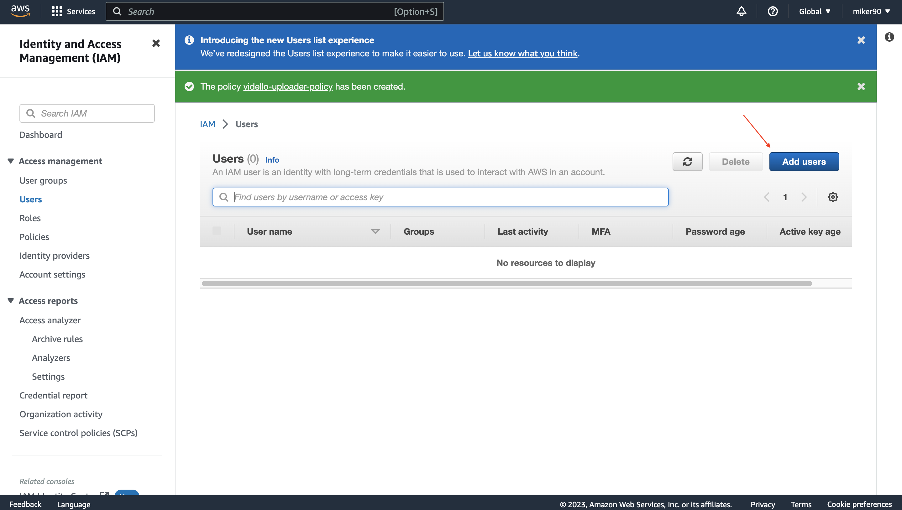Open the vidello-uploader-policy link
This screenshot has height=510, width=902.
click(287, 86)
